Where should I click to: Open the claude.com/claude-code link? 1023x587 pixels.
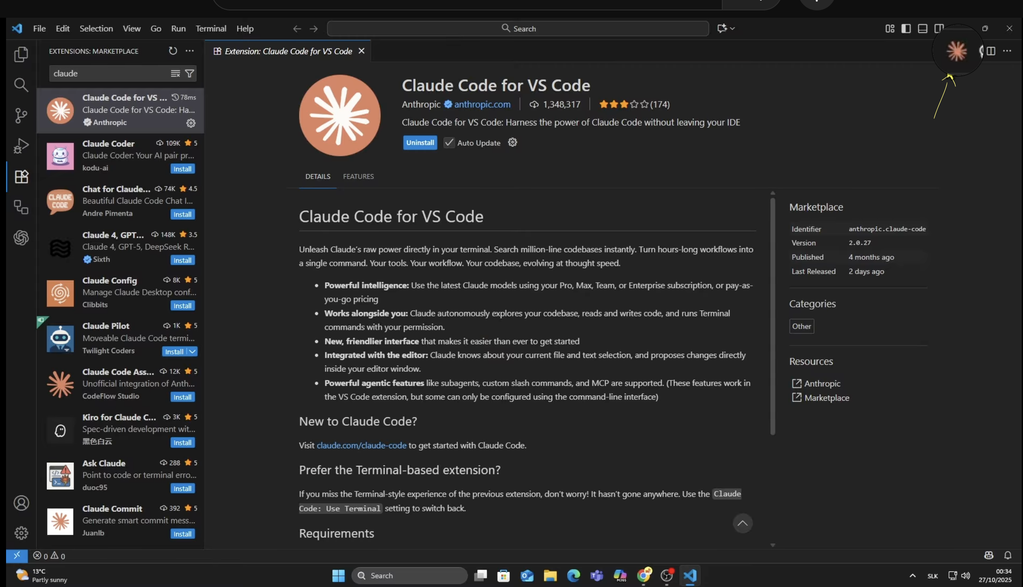(x=361, y=445)
